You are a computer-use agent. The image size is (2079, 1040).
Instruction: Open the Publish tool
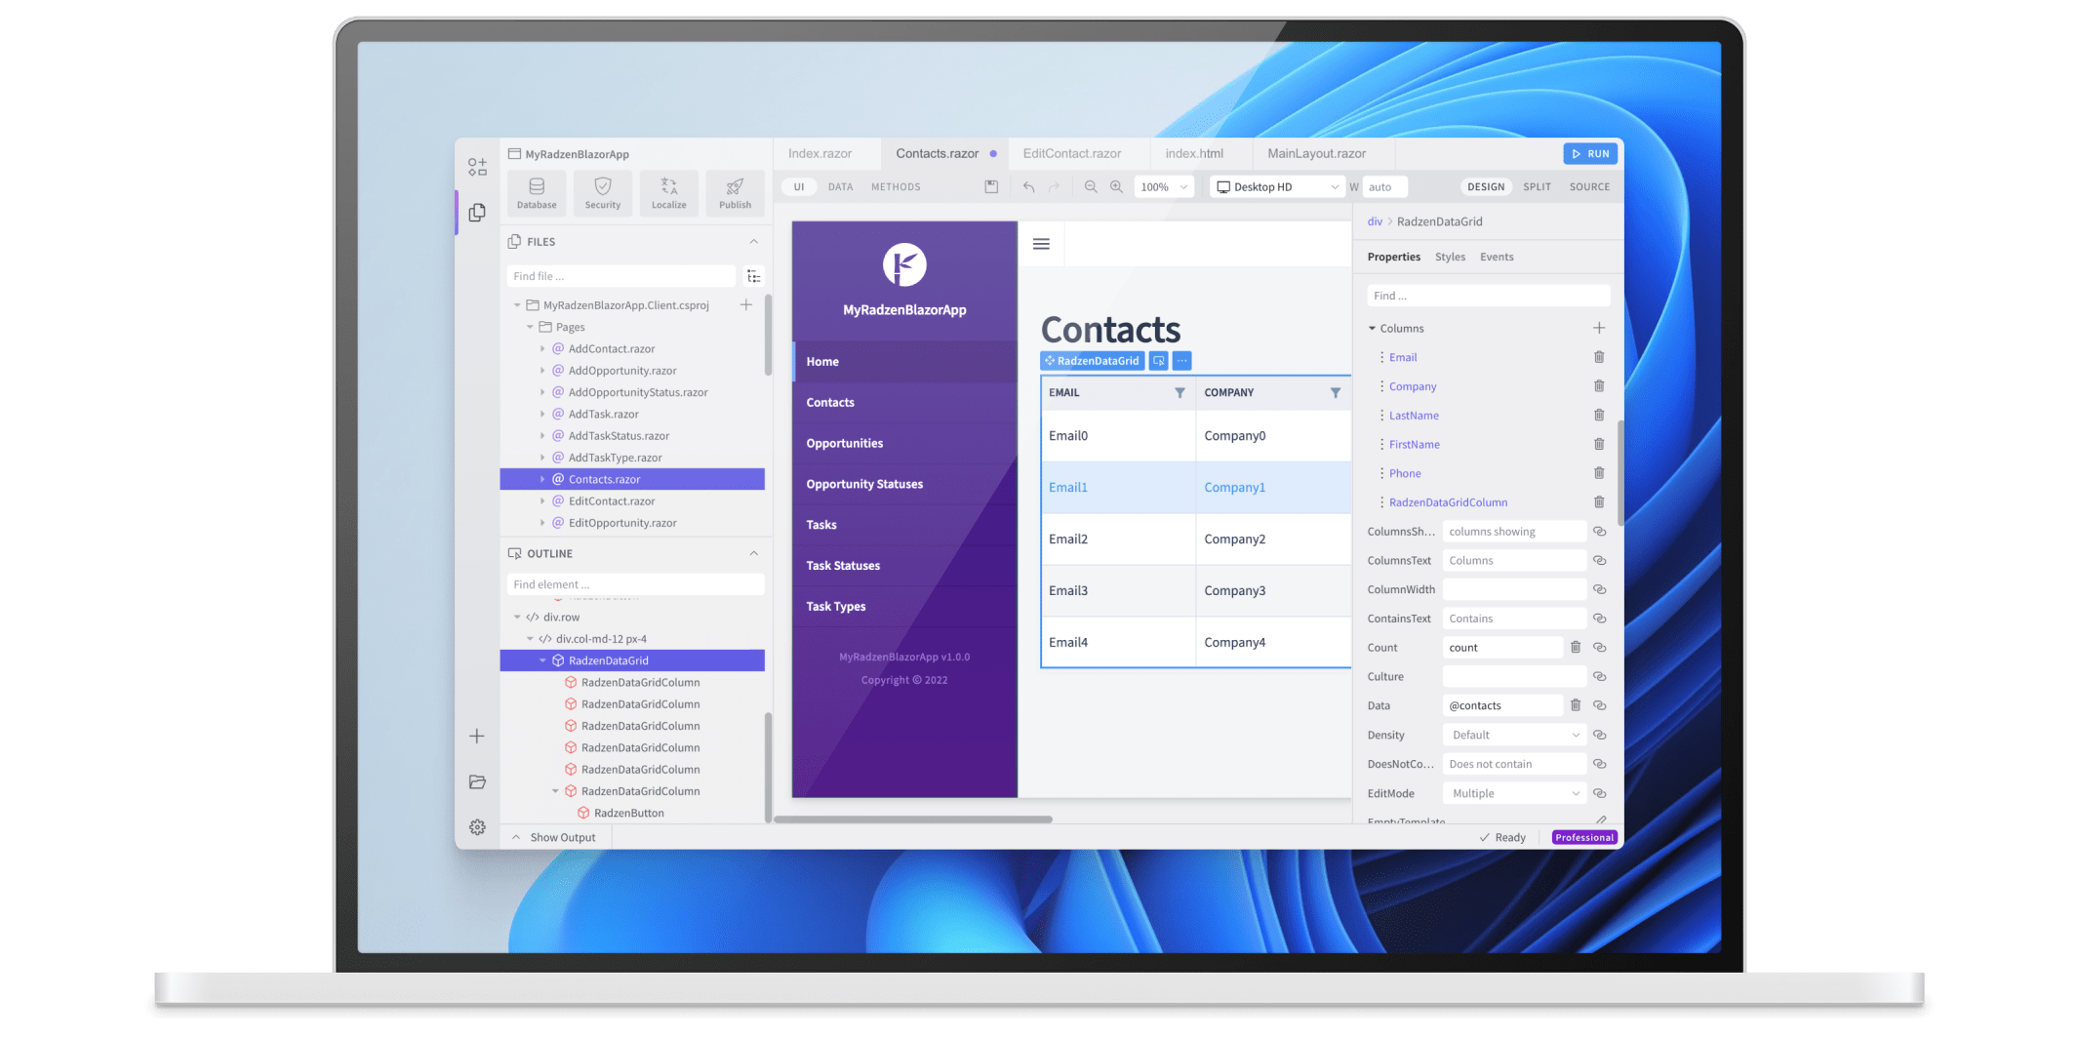pos(736,192)
